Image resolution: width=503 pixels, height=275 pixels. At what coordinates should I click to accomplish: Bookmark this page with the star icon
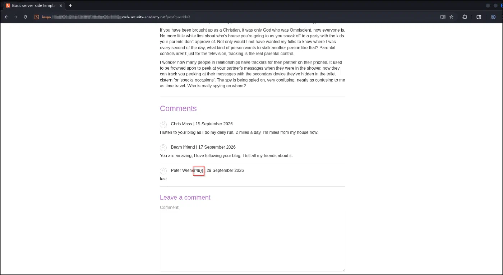452,17
